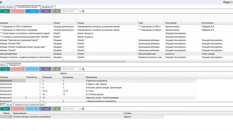Toggle checkbox for 9.1 Счет row
The height and width of the screenshot is (131, 233).
pyautogui.click(x=40, y=91)
